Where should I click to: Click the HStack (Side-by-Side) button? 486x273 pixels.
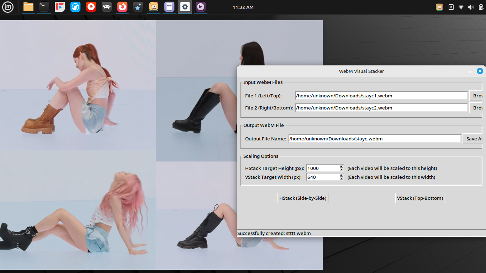click(x=303, y=198)
